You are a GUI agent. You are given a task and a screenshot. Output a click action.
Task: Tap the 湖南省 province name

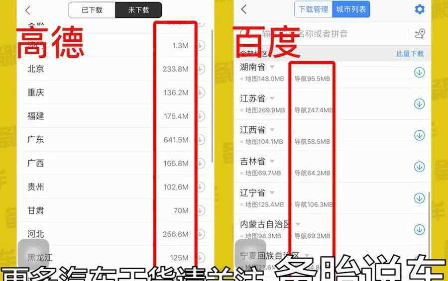(x=252, y=67)
